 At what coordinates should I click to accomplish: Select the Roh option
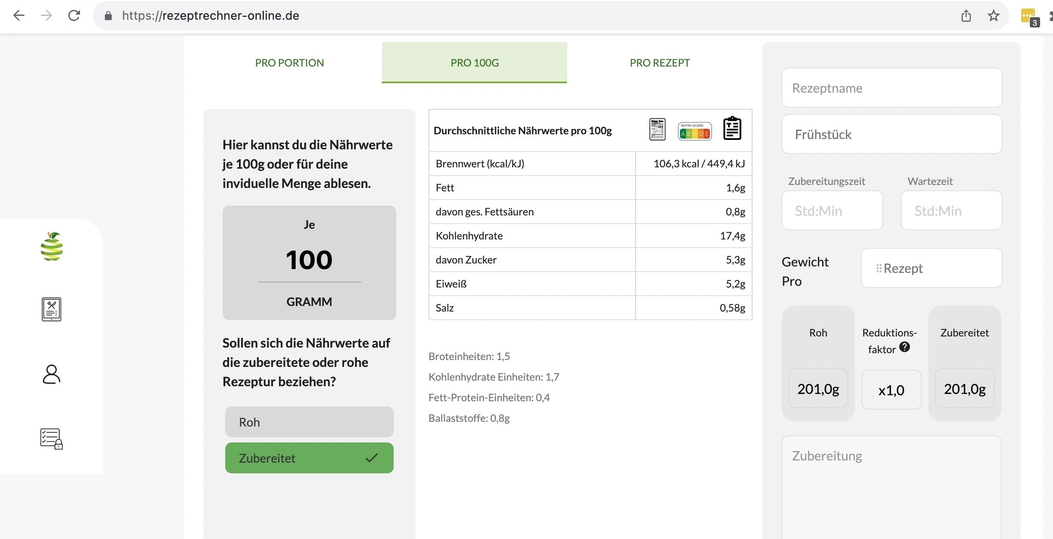309,422
